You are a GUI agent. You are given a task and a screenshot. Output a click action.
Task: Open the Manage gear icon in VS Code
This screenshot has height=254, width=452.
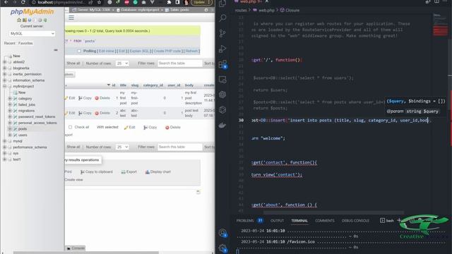(222, 248)
